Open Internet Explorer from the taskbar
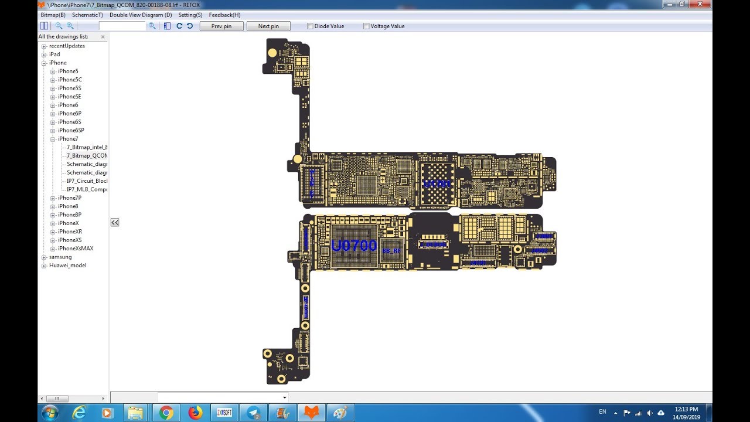Viewport: 750px width, 422px height. point(79,413)
